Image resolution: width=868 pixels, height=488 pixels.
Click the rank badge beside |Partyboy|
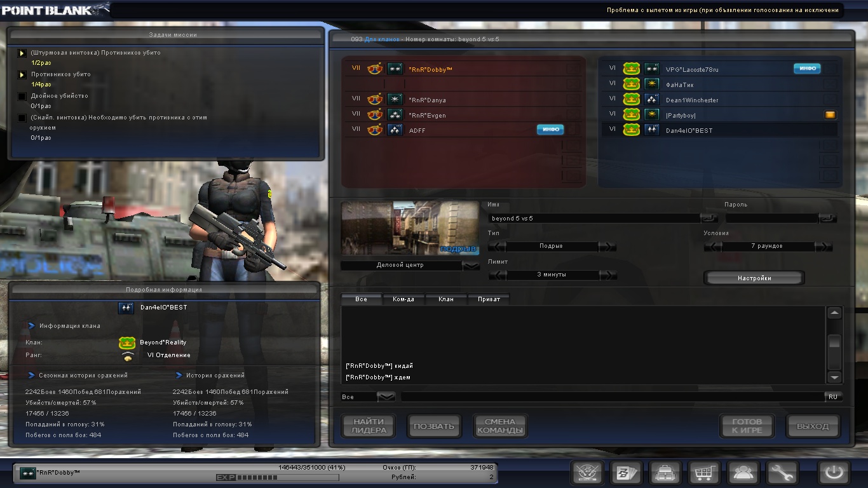point(651,114)
